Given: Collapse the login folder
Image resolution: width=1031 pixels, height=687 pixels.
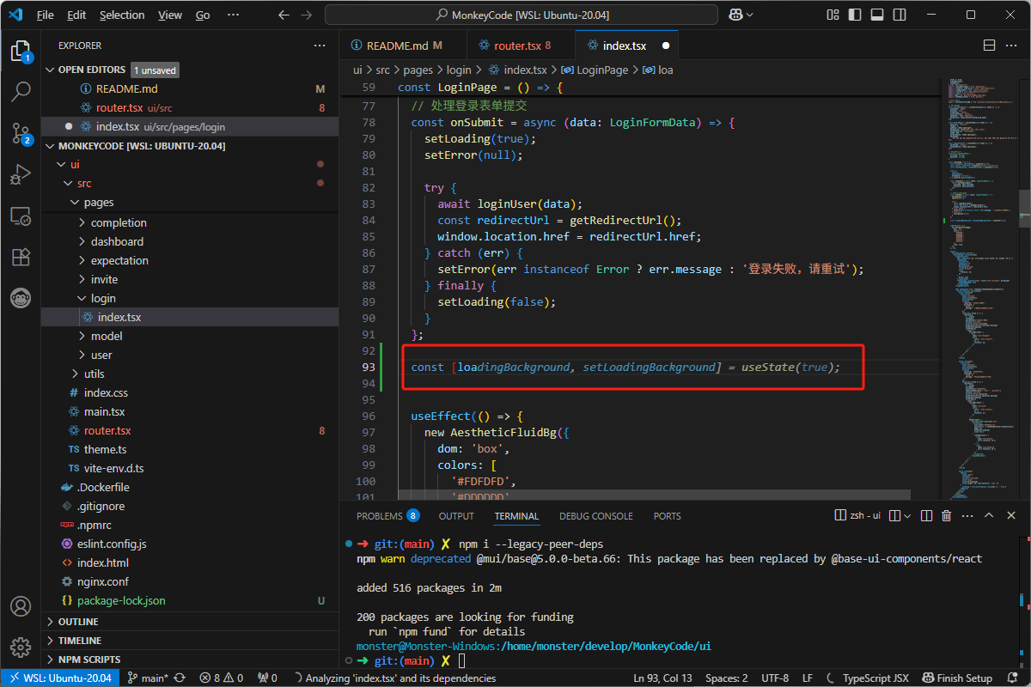Looking at the screenshot, I should pyautogui.click(x=103, y=298).
